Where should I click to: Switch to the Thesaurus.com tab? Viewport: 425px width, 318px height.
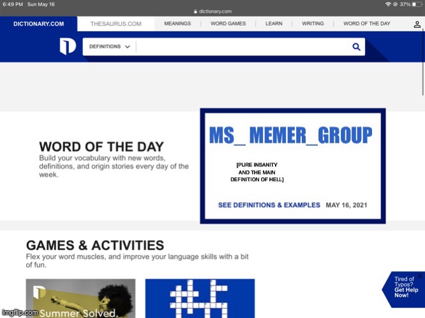[116, 24]
